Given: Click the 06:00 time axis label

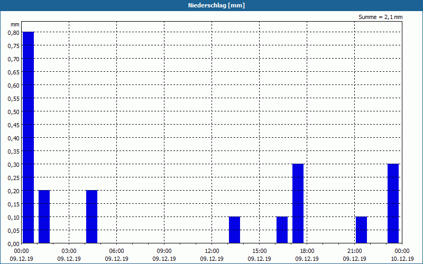Looking at the screenshot, I should point(116,251).
